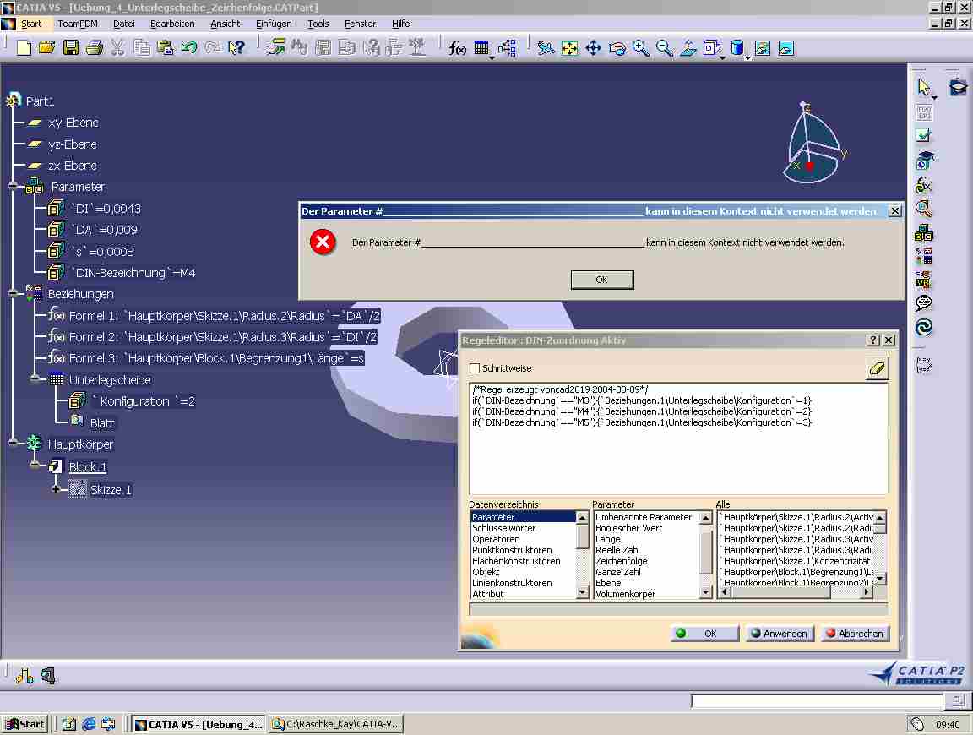Screen dimensions: 973x735
Task: Switch to the C:\Raschke_Kay taskbar window
Action: click(x=336, y=725)
